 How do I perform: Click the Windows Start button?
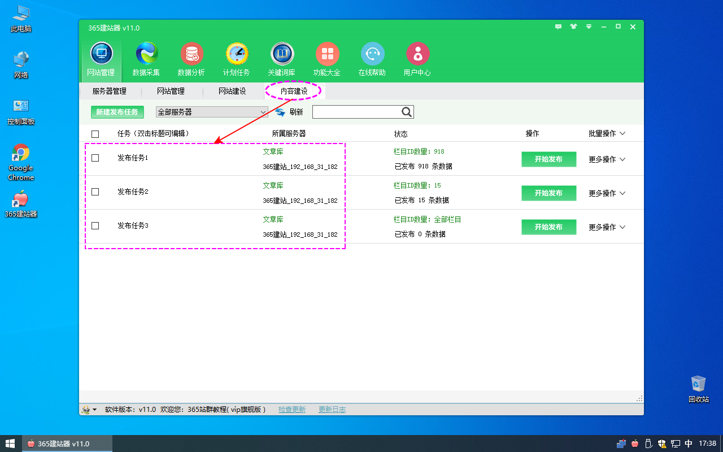coord(10,444)
